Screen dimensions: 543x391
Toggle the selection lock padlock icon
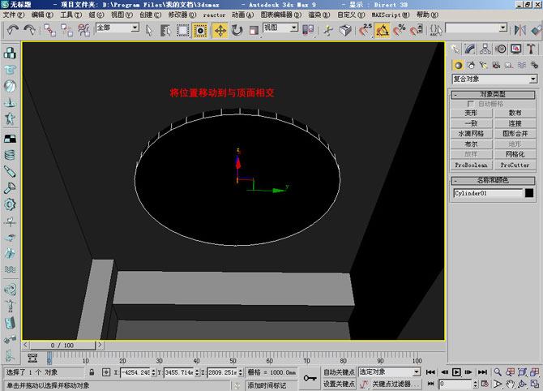(x=92, y=372)
